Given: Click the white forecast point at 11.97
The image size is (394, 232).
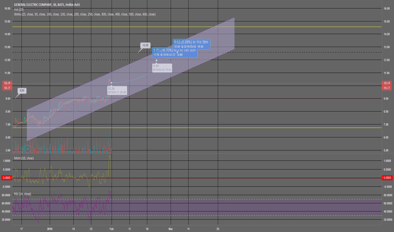Looking at the screenshot, I should [x=156, y=60].
